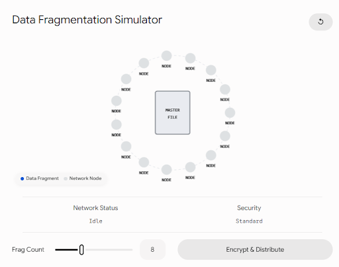The width and height of the screenshot is (339, 267).
Task: Click the node directly right of top node
Action: click(x=190, y=58)
